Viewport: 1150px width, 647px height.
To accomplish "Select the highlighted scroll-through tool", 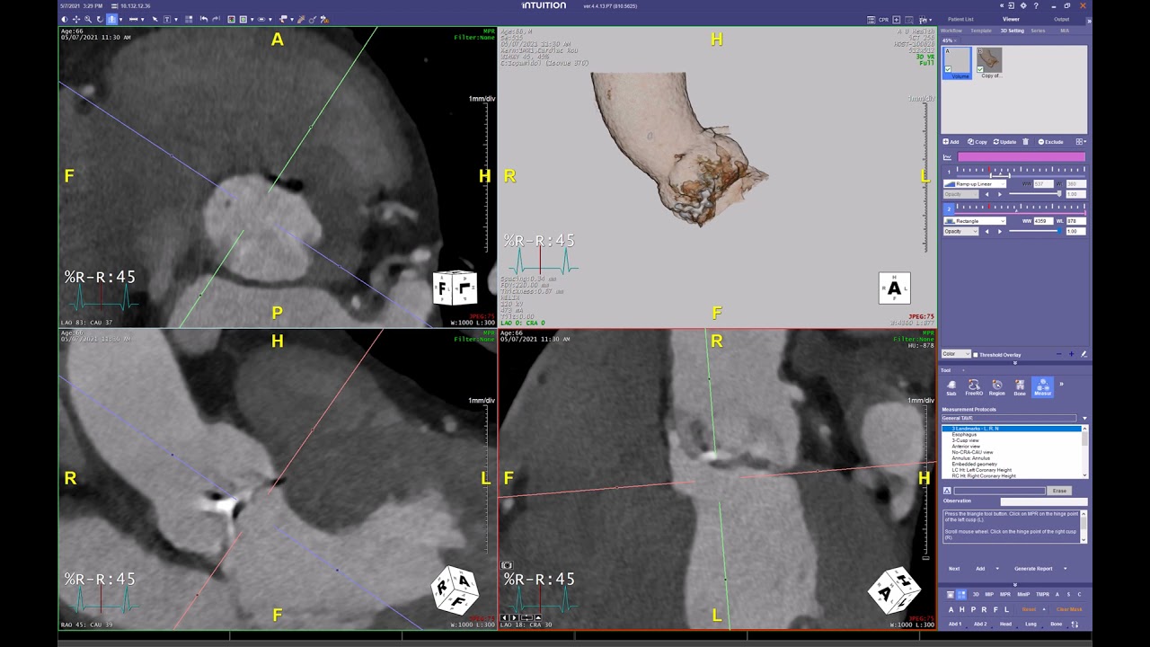I will (111, 19).
